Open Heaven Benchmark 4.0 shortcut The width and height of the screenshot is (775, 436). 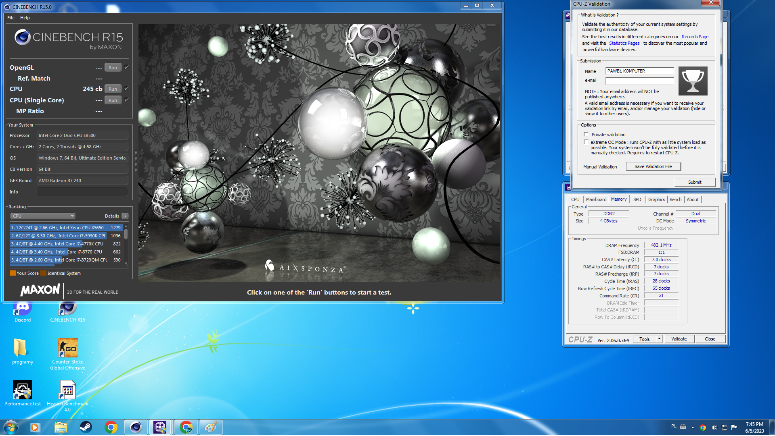pos(67,396)
